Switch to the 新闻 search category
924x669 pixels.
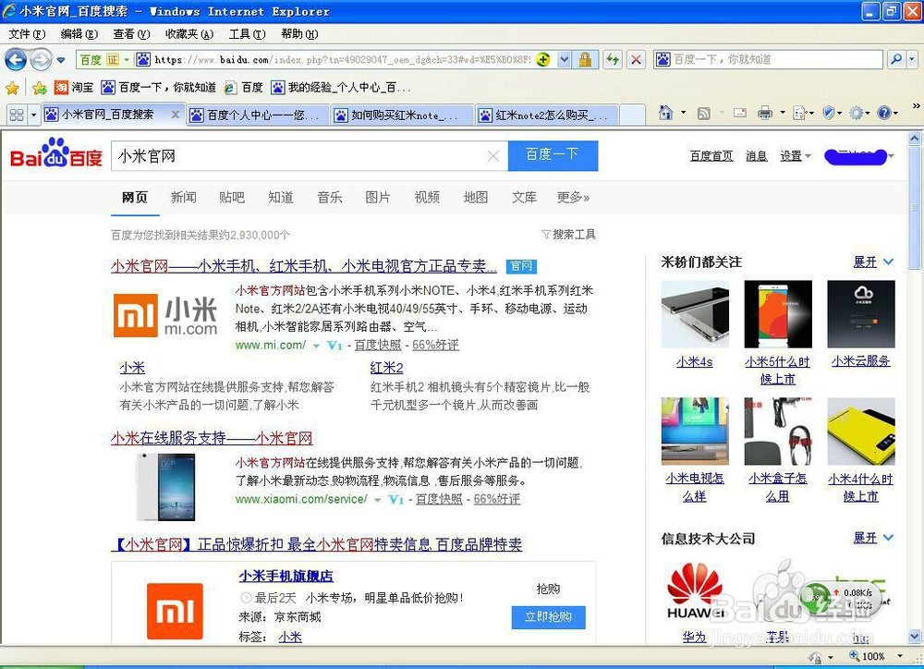click(183, 198)
